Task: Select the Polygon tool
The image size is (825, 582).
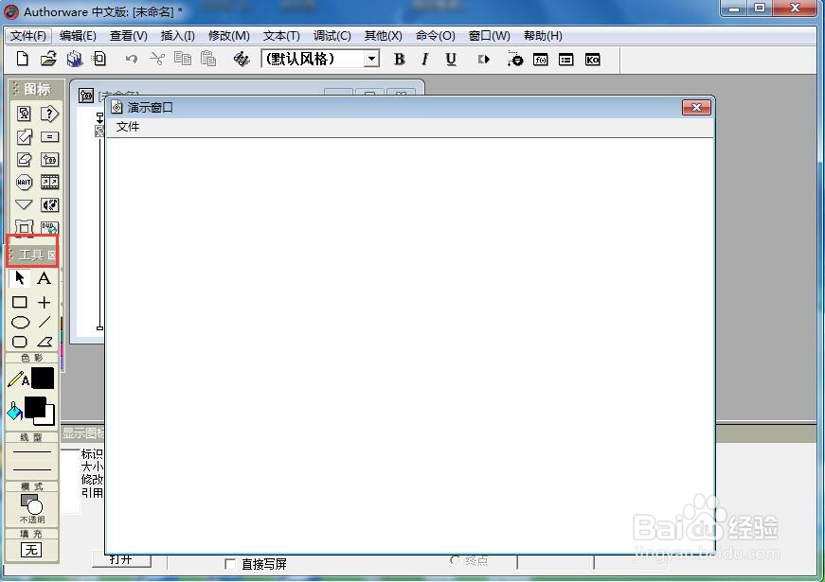Action: click(45, 343)
